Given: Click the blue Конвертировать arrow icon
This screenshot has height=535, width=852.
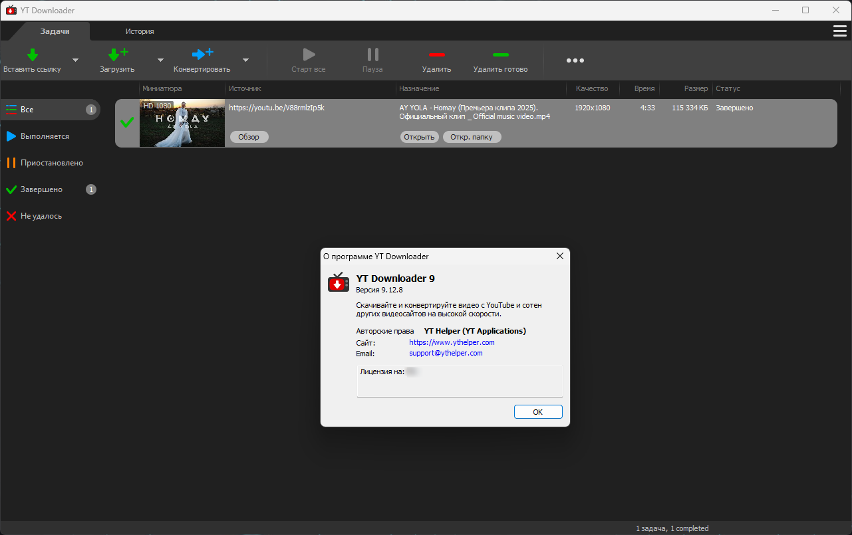Looking at the screenshot, I should 202,54.
